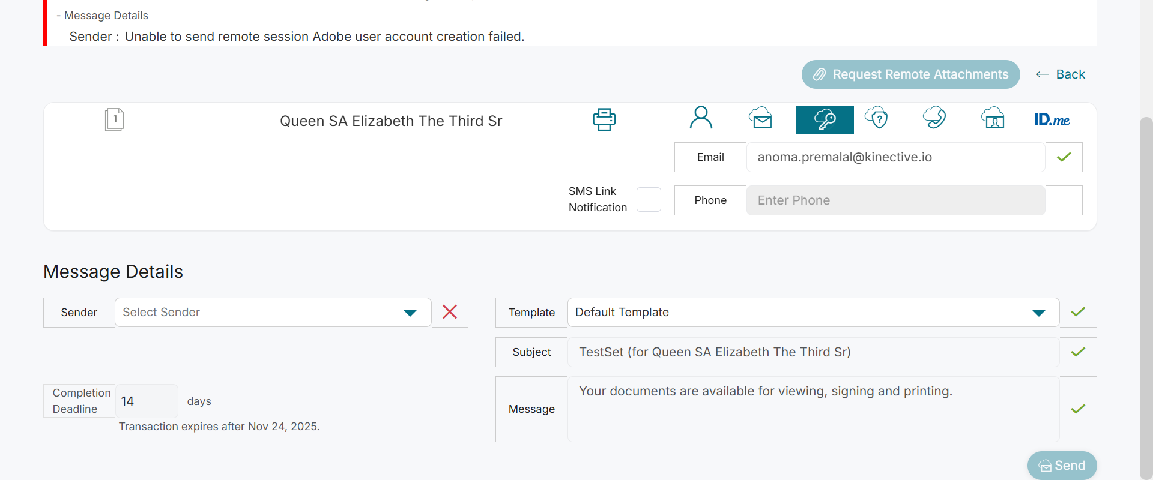The width and height of the screenshot is (1153, 480).
Task: Click the document page count icon
Action: click(114, 119)
